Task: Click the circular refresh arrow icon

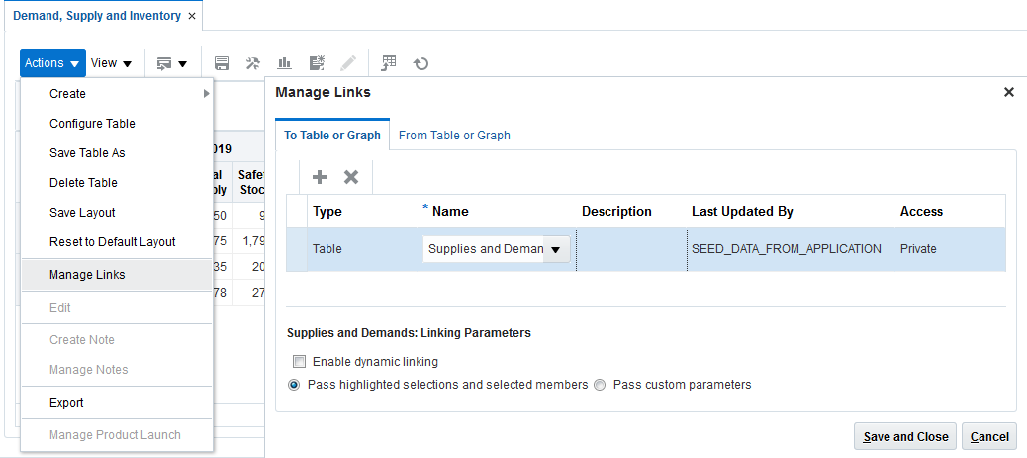Action: pyautogui.click(x=420, y=63)
